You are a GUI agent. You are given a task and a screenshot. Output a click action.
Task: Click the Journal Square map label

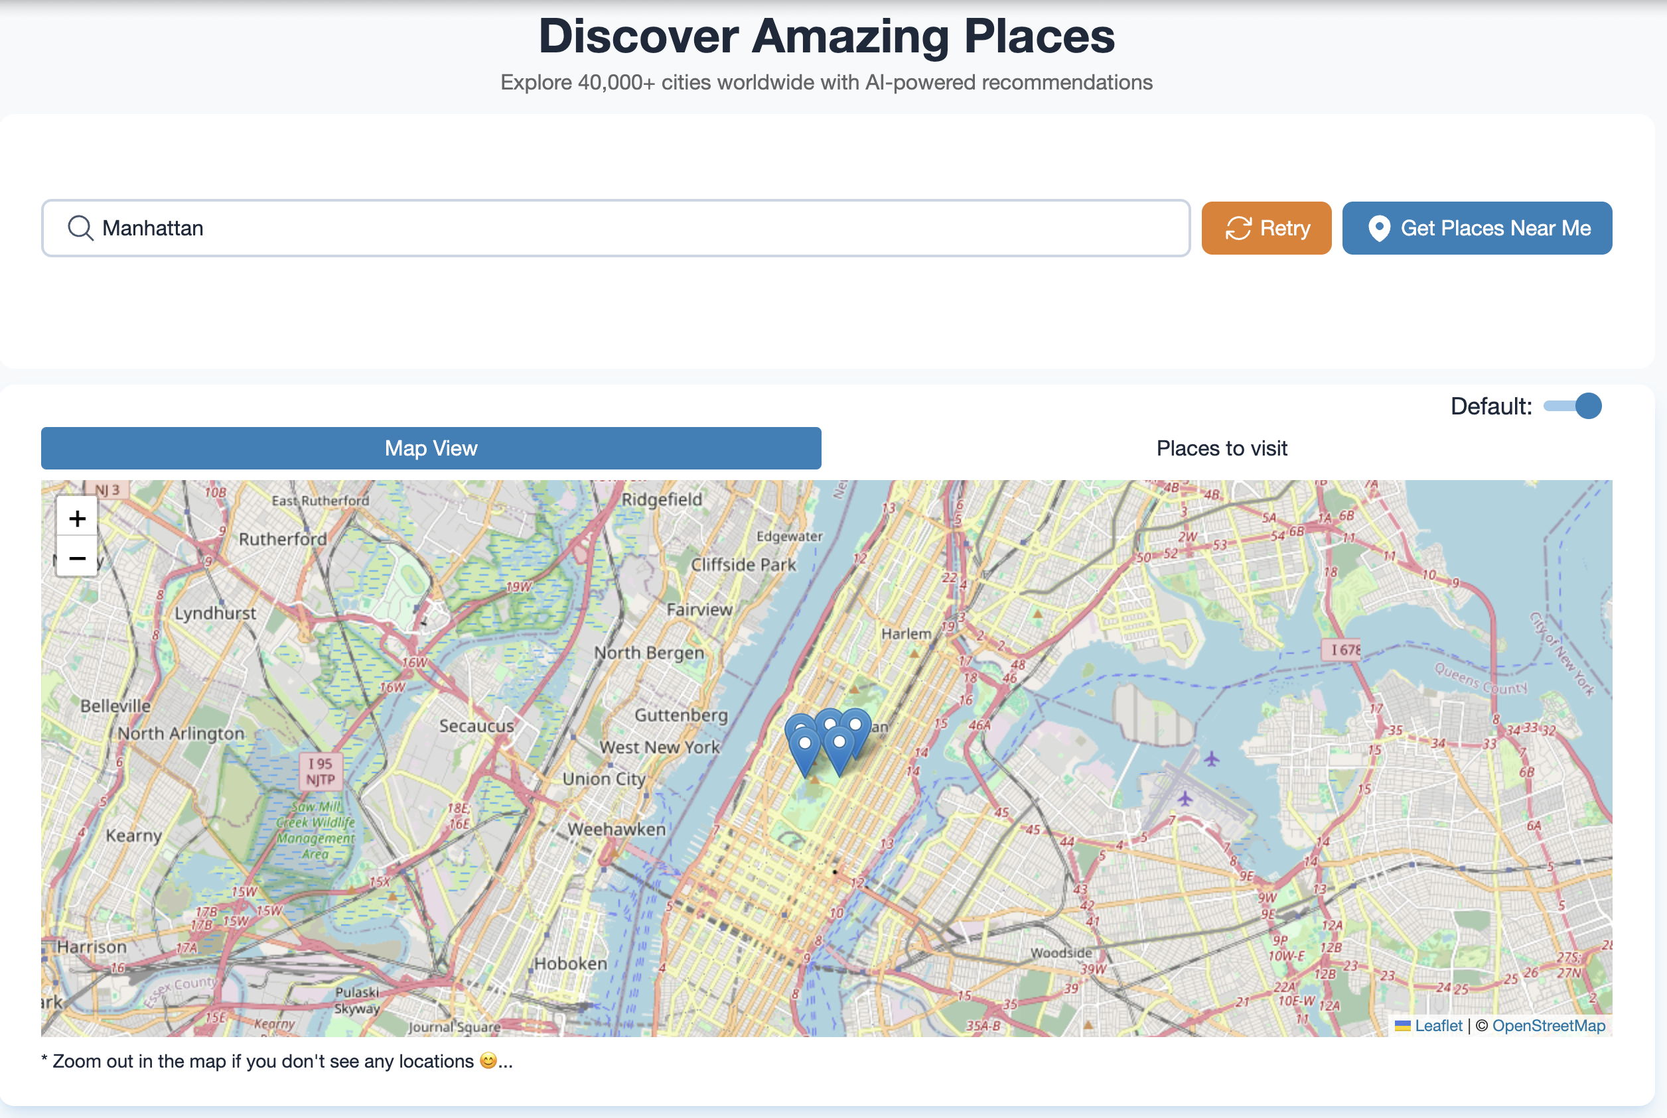click(454, 1027)
